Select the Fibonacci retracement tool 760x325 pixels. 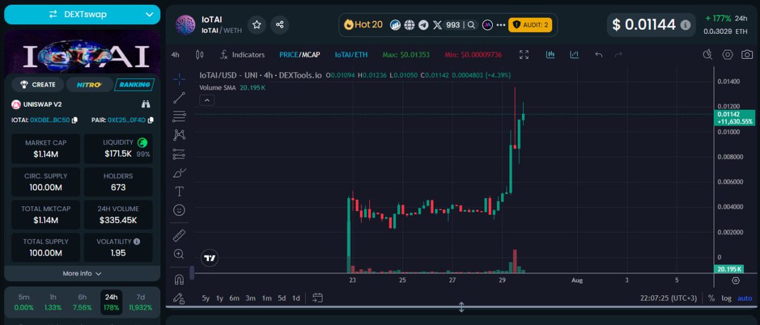tap(179, 116)
